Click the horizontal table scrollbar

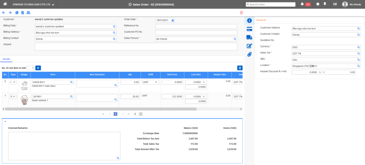tap(101, 109)
